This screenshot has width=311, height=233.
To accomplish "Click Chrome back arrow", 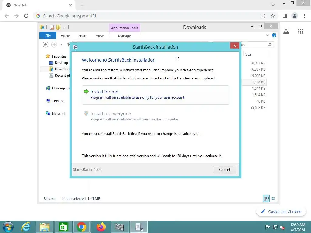I will pos(7,16).
